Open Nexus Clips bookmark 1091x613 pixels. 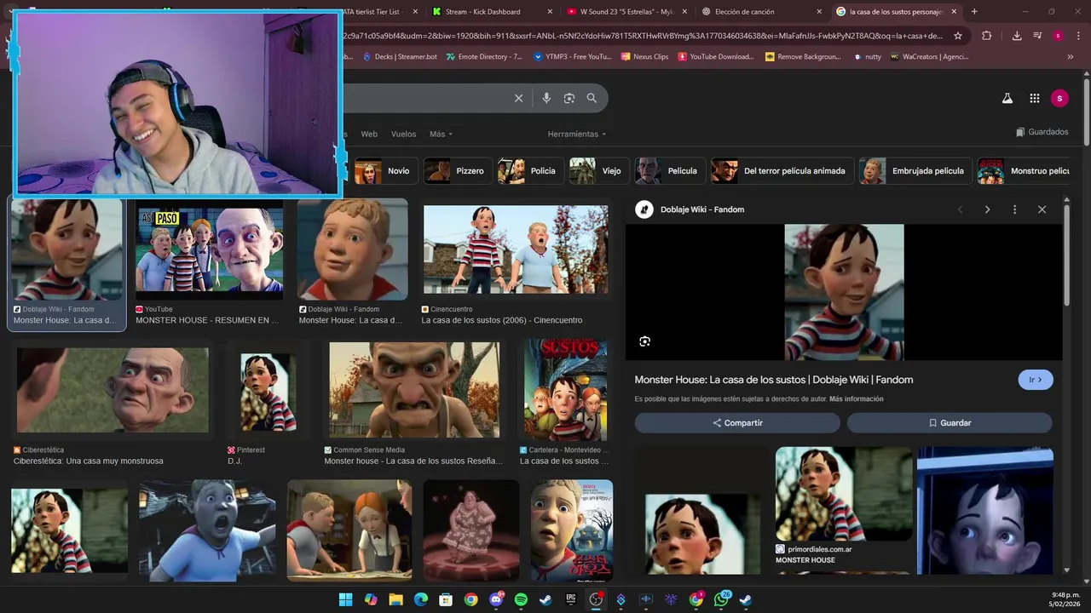coord(644,57)
